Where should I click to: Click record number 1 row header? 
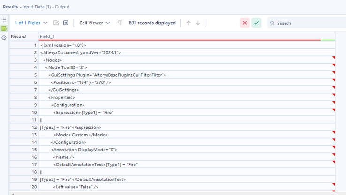24,45
